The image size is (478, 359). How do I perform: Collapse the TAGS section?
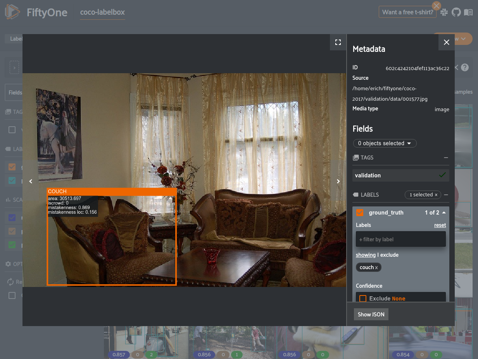point(446,158)
